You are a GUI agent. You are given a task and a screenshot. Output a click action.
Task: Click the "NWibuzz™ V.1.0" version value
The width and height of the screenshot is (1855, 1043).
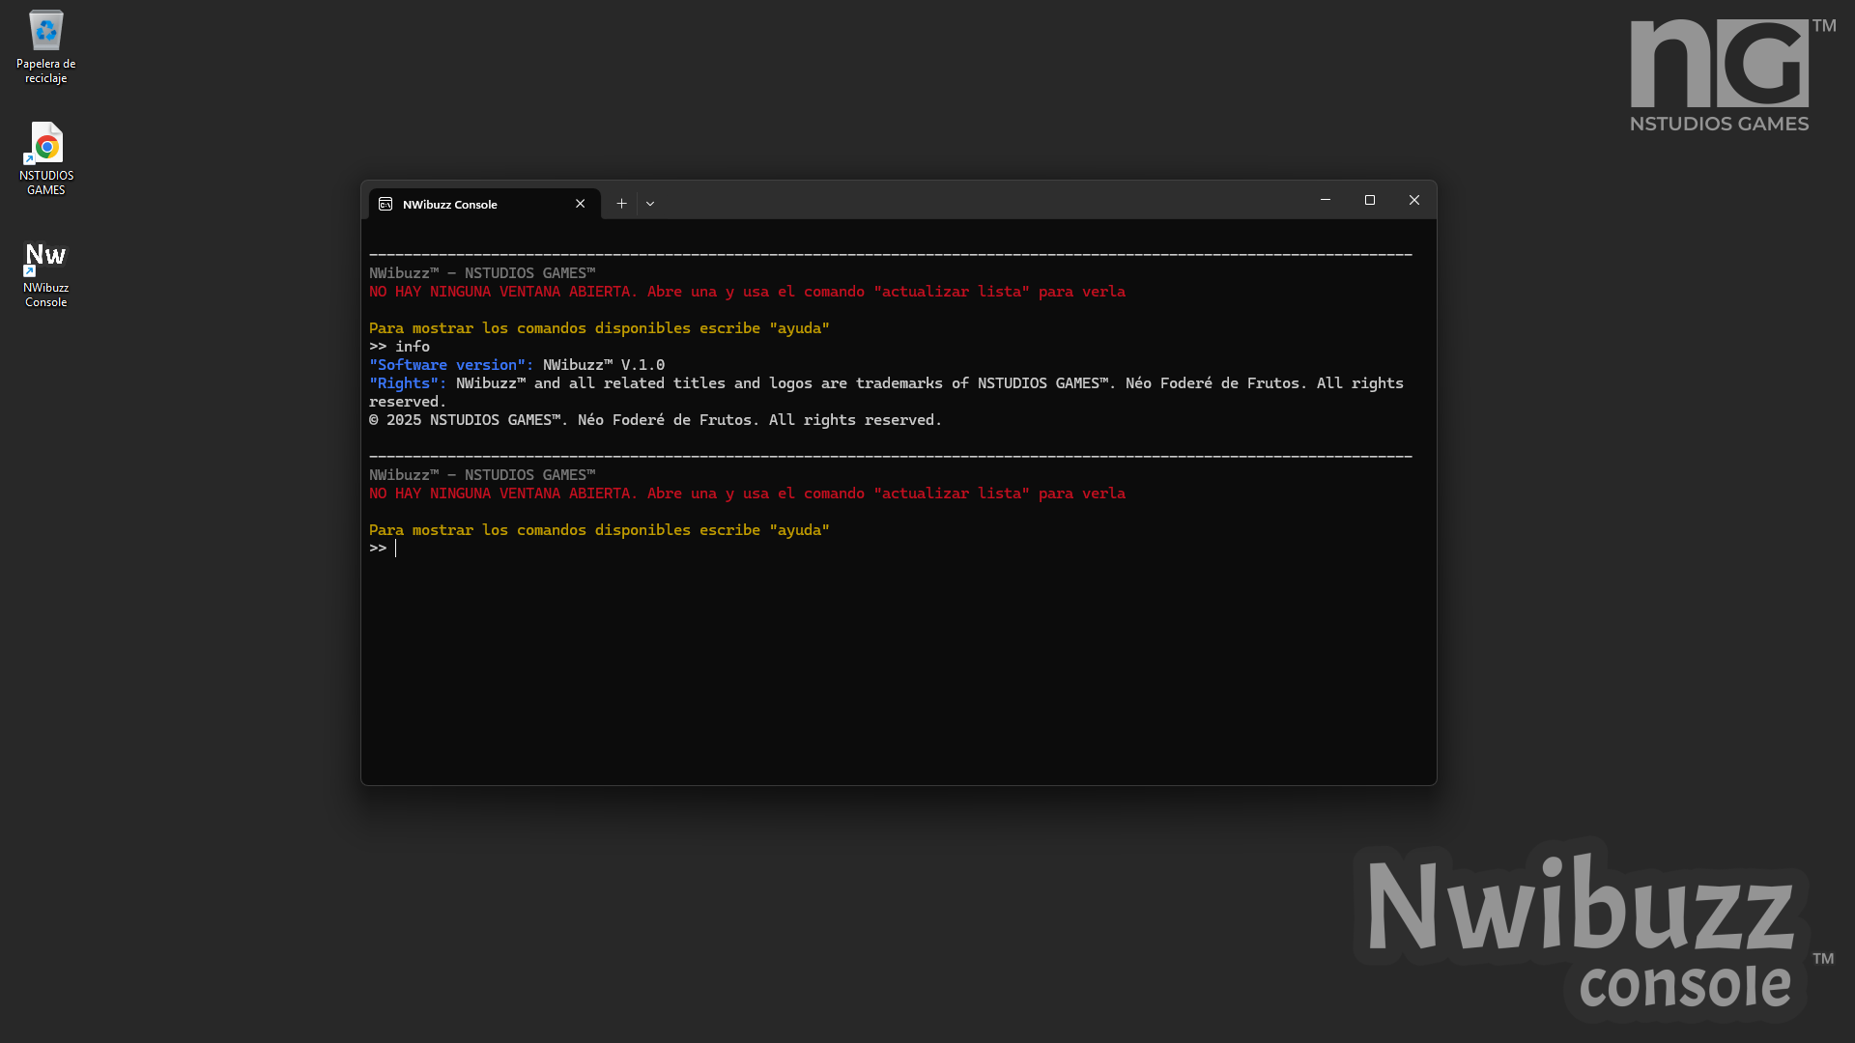tap(604, 365)
